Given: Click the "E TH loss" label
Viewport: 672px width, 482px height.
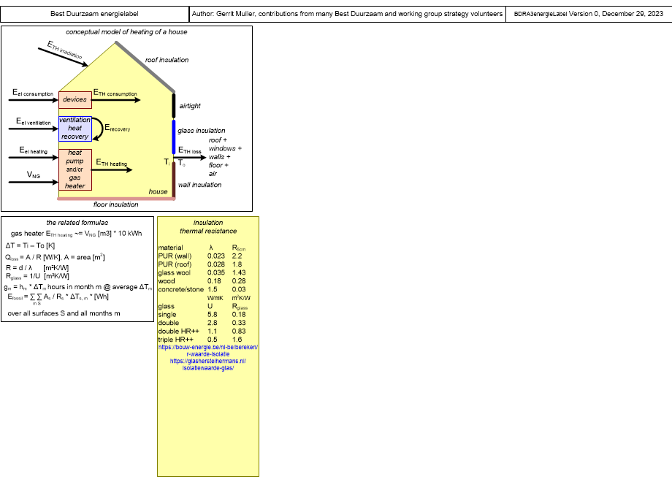Looking at the screenshot, I should pyautogui.click(x=190, y=150).
